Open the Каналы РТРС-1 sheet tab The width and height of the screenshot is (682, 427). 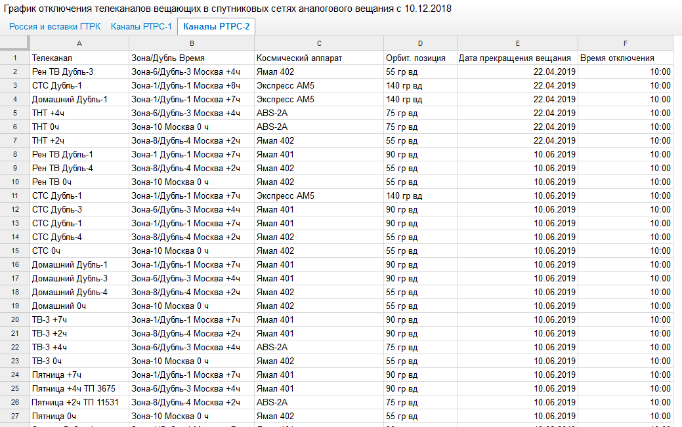pos(141,26)
